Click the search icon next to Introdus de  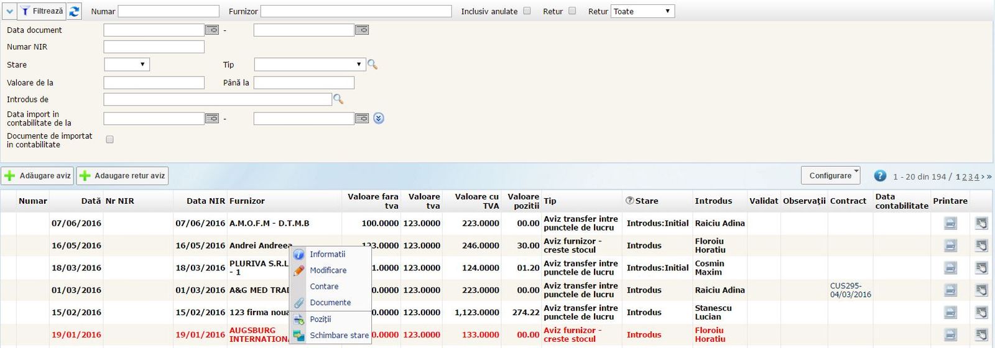[x=338, y=99]
